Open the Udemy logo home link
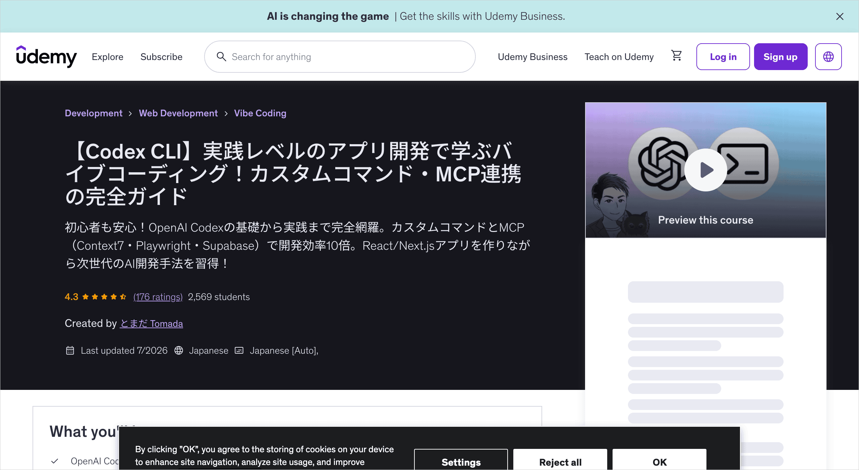 pyautogui.click(x=46, y=57)
